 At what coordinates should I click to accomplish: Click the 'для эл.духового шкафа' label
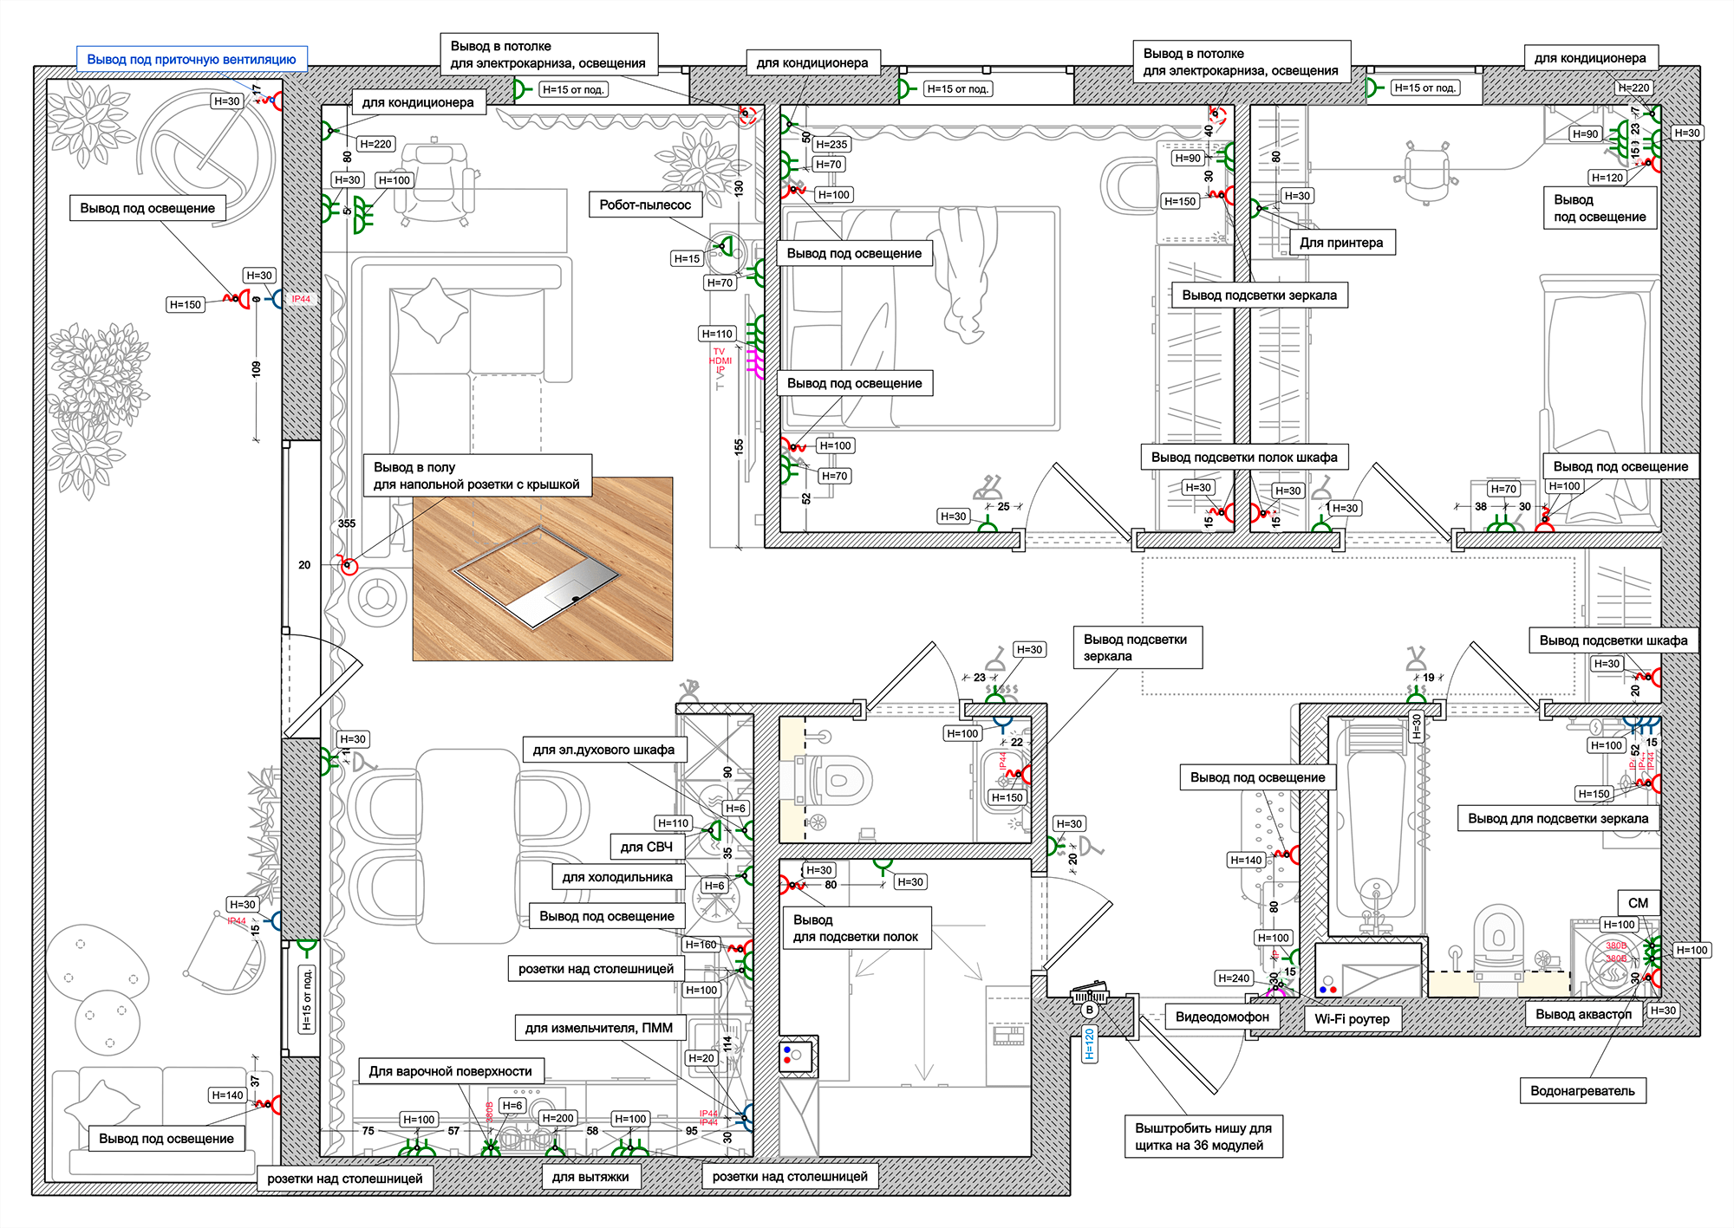pos(603,750)
